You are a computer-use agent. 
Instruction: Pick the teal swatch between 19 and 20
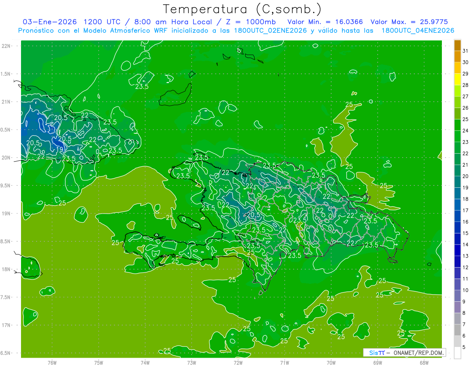pyautogui.click(x=457, y=182)
